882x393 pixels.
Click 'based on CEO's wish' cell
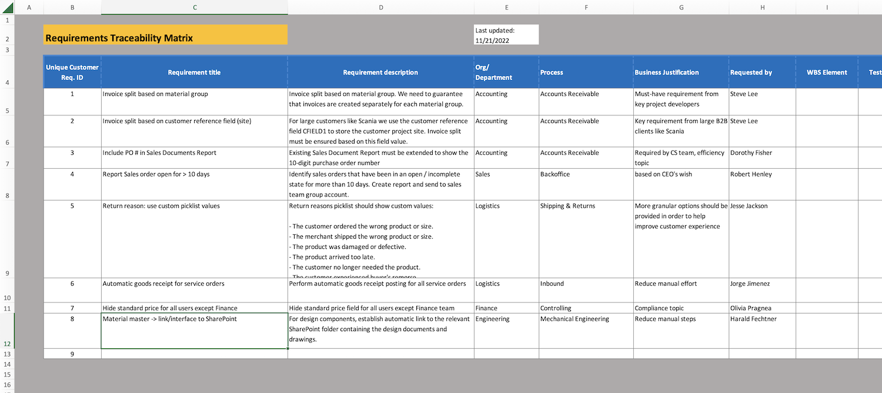click(681, 184)
